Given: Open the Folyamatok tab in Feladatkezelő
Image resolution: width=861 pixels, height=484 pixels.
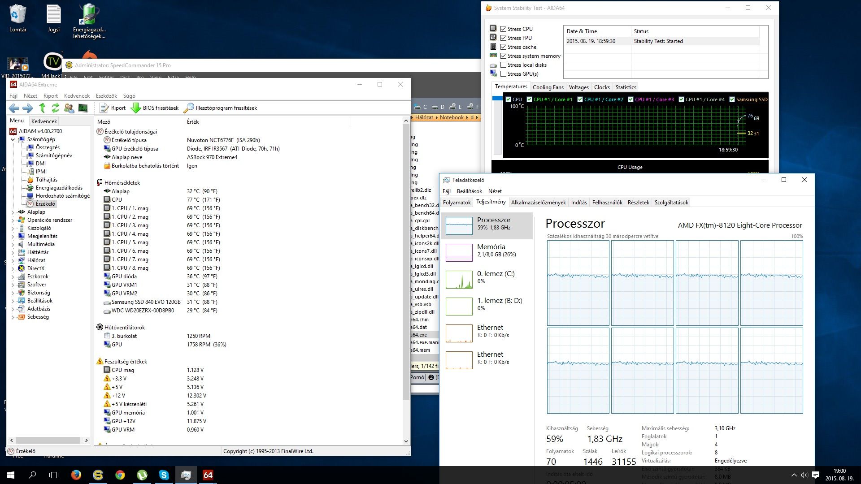Looking at the screenshot, I should coord(457,203).
